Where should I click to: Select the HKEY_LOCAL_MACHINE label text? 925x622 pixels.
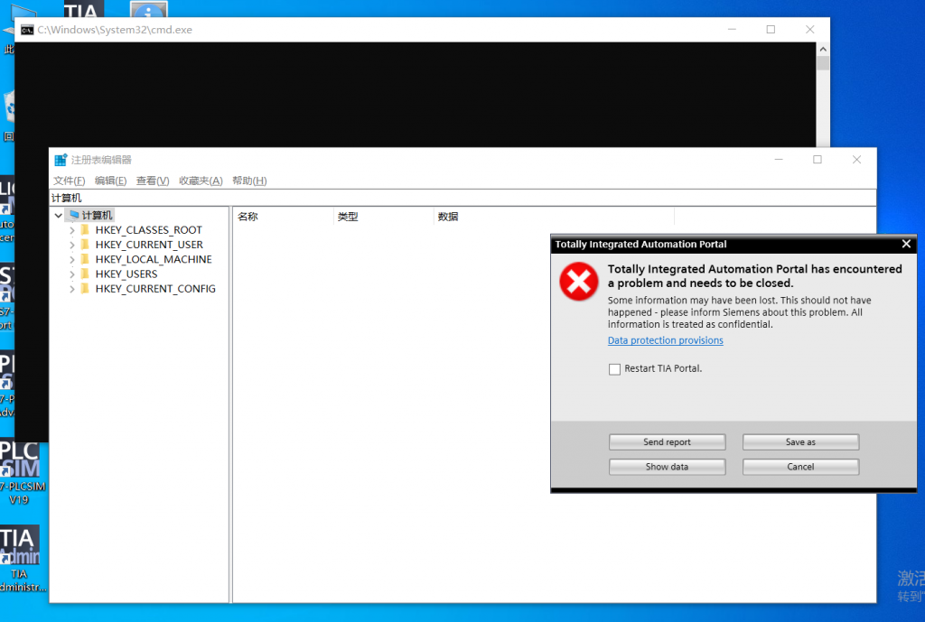click(x=154, y=259)
